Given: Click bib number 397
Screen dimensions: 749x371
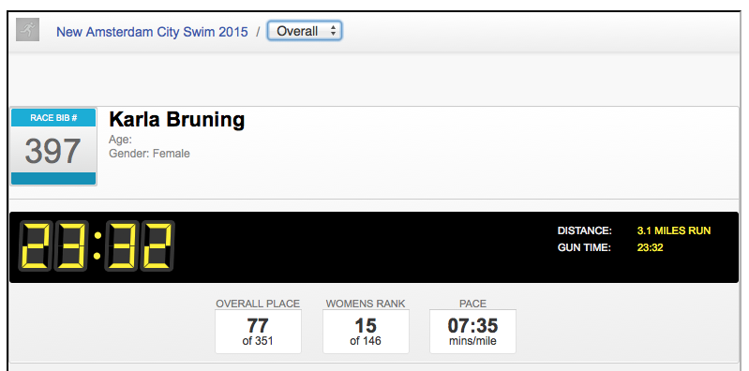Looking at the screenshot, I should 52,152.
